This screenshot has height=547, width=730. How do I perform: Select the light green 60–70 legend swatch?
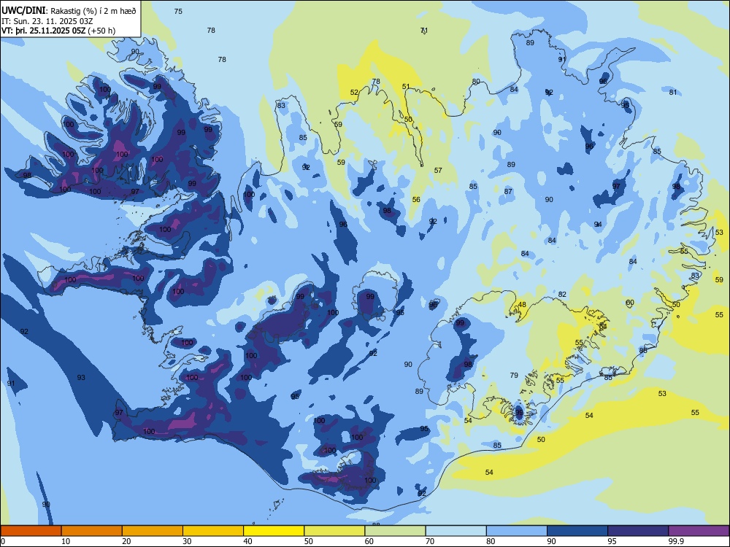395,531
